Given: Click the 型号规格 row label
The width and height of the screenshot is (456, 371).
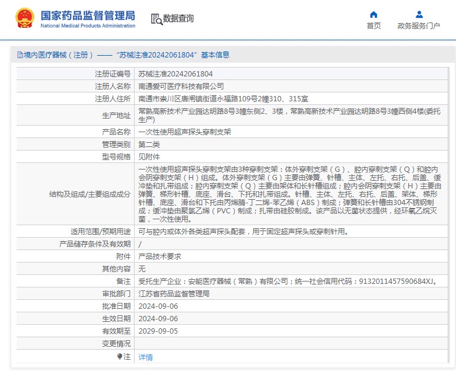Looking at the screenshot, I should (x=116, y=157).
